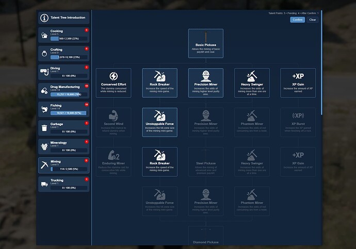Select the Crafting ring icon

(x=44, y=54)
